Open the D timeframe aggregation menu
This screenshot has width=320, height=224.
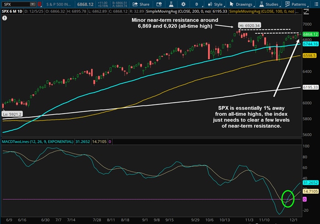[x=197, y=4]
